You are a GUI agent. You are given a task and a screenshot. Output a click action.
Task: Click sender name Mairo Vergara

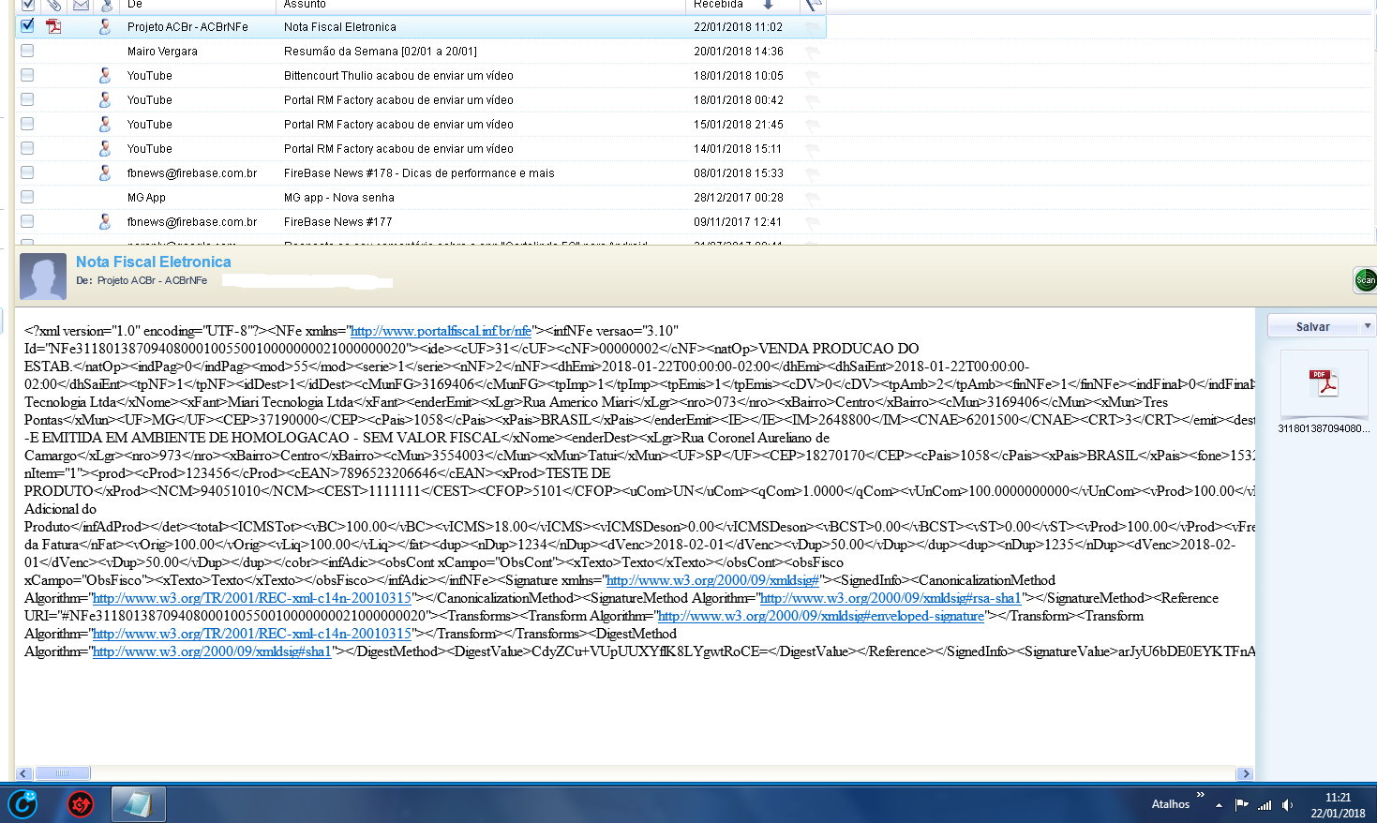162,52
